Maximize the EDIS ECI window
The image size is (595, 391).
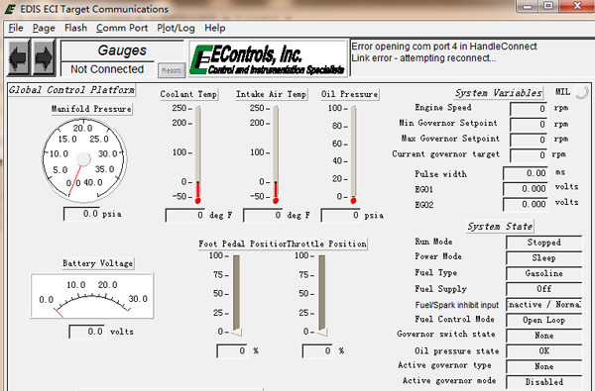point(548,6)
